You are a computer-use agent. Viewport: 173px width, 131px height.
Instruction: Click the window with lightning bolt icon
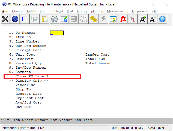(113, 19)
